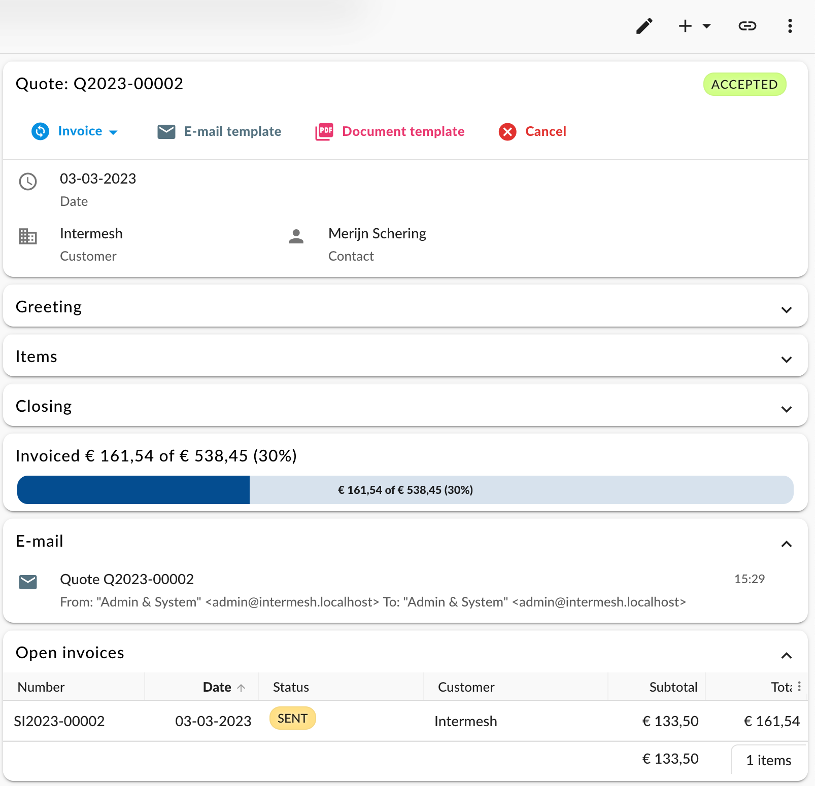The height and width of the screenshot is (786, 815).
Task: Open the three-dot more options menu
Action: coord(790,26)
